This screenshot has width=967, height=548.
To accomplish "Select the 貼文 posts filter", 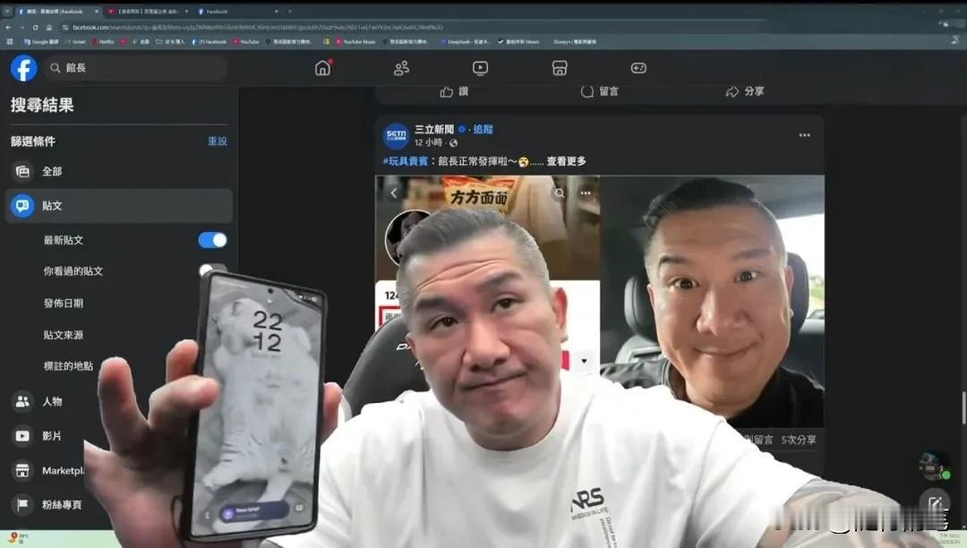I will tap(118, 205).
